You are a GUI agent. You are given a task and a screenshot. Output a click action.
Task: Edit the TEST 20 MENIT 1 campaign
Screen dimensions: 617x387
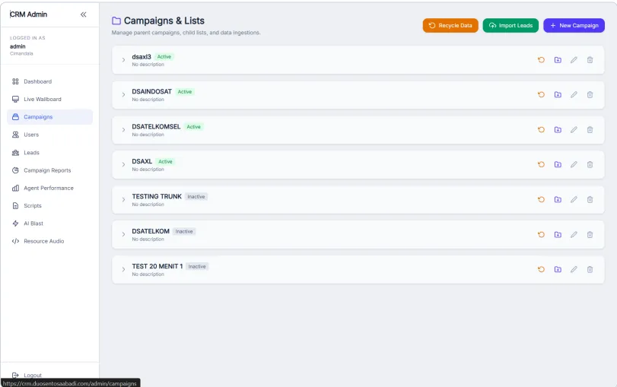(574, 269)
